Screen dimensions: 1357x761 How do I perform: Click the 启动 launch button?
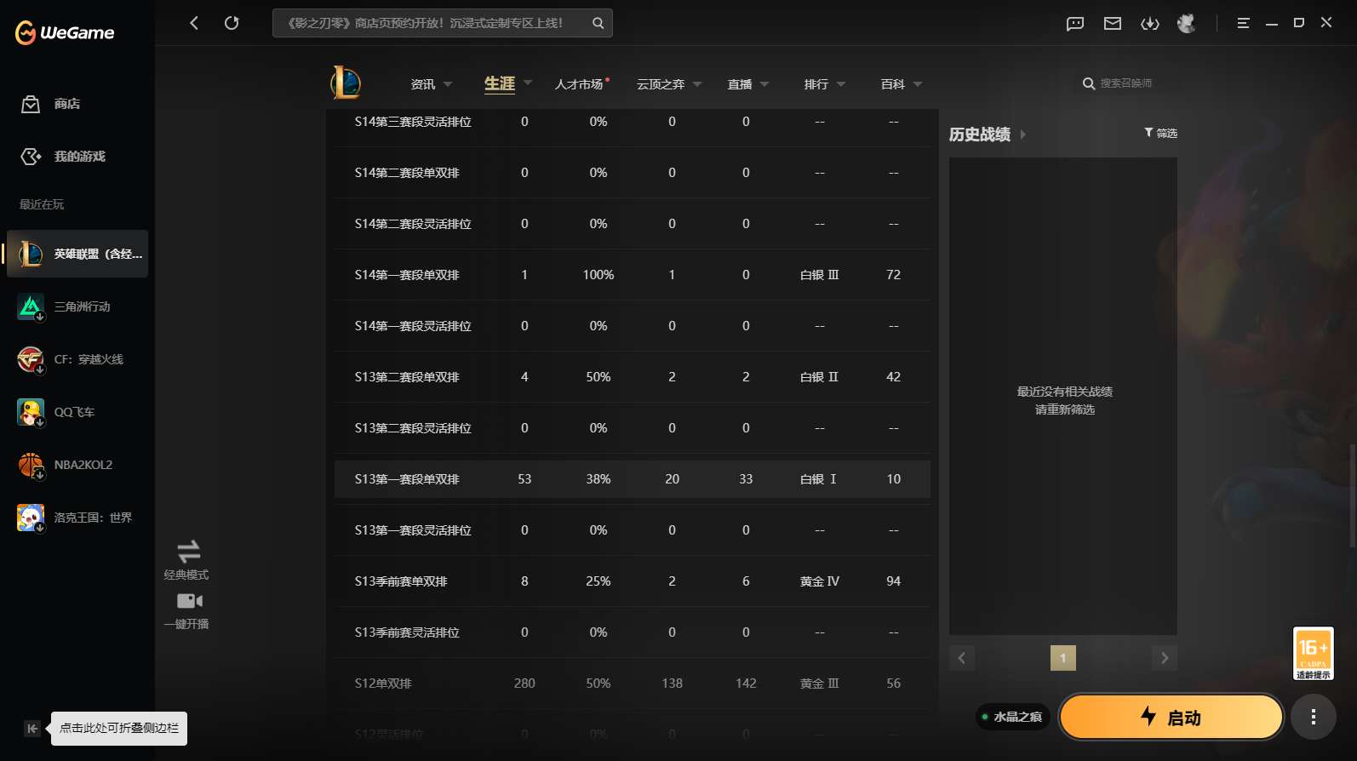point(1171,718)
